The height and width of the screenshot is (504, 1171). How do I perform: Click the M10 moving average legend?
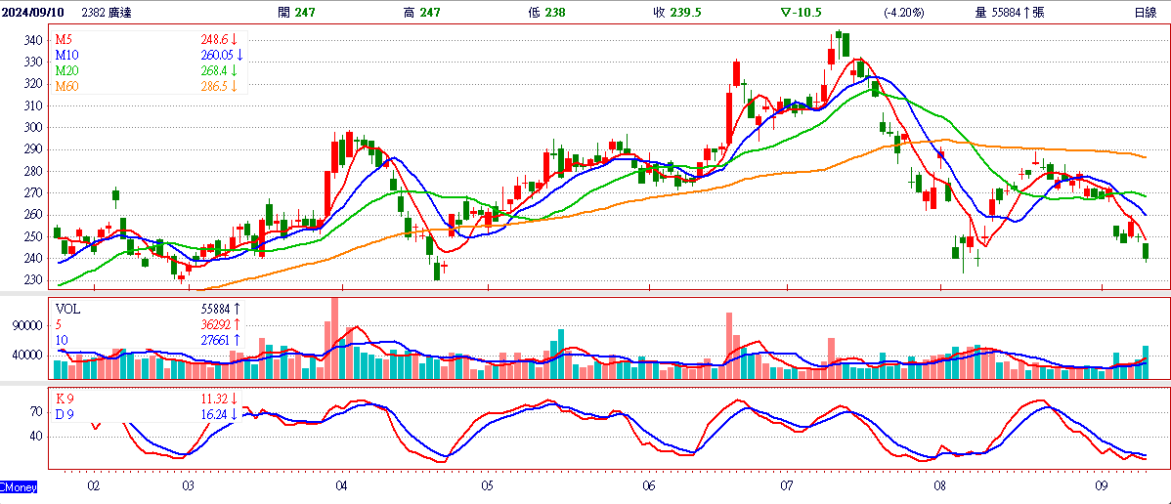pos(66,56)
